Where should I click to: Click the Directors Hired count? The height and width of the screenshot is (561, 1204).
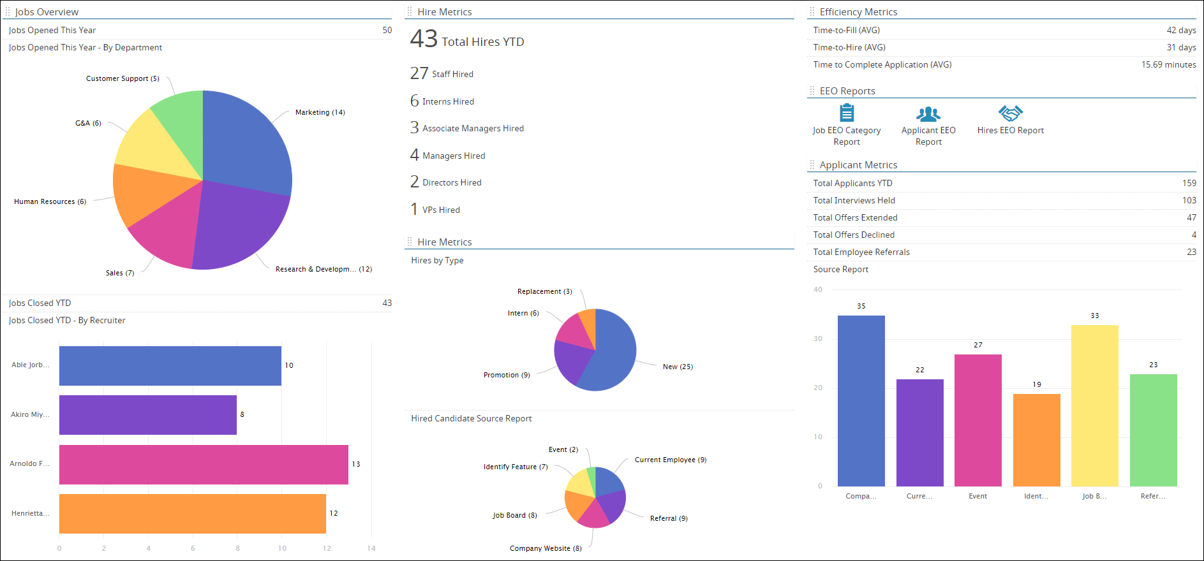[415, 182]
